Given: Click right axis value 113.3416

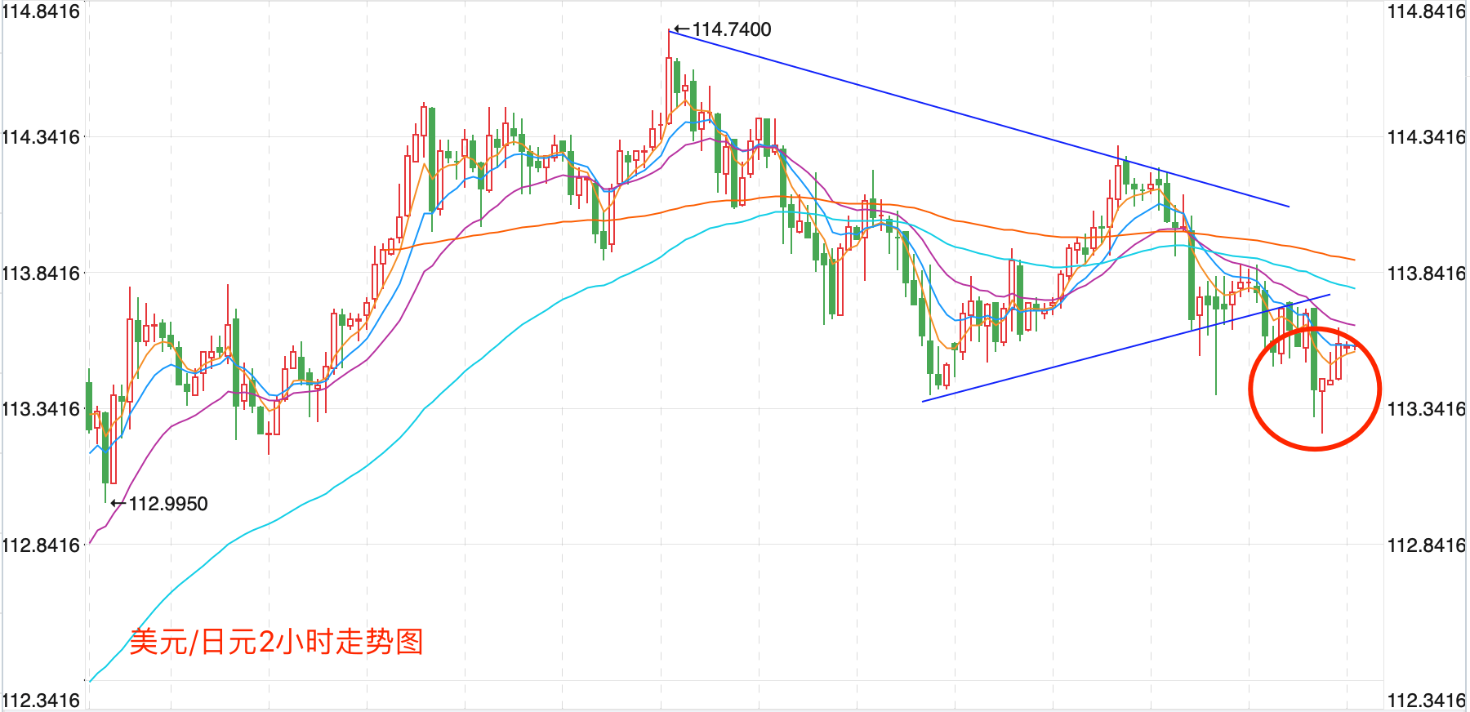Looking at the screenshot, I should click(1427, 408).
